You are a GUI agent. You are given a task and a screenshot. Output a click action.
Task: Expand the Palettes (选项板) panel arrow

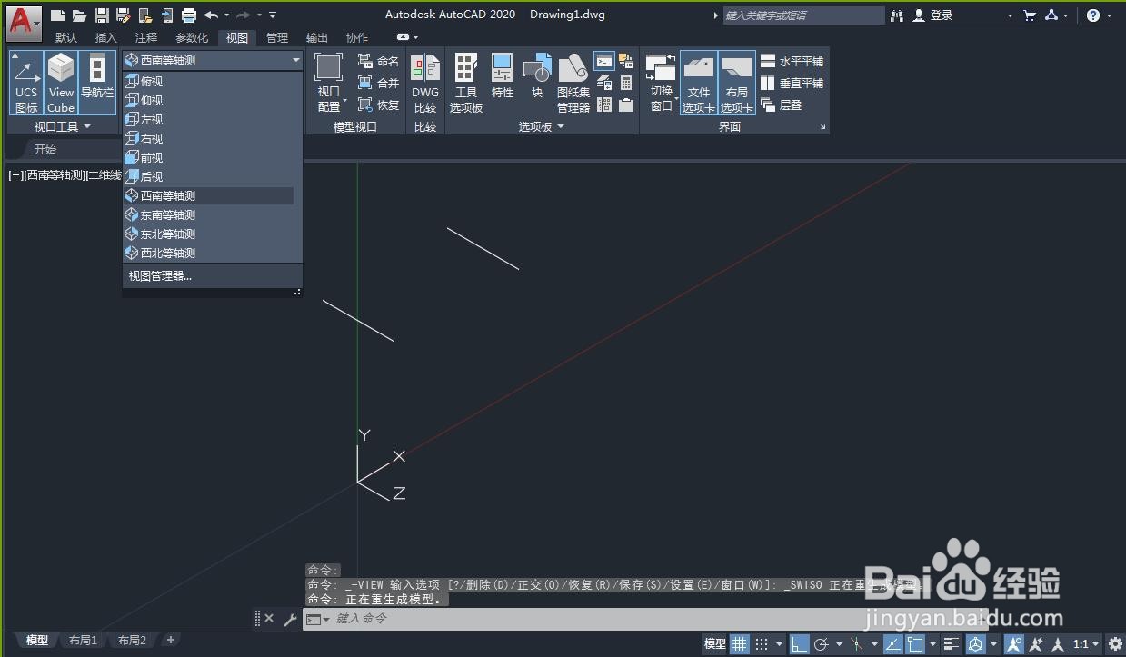click(x=561, y=127)
